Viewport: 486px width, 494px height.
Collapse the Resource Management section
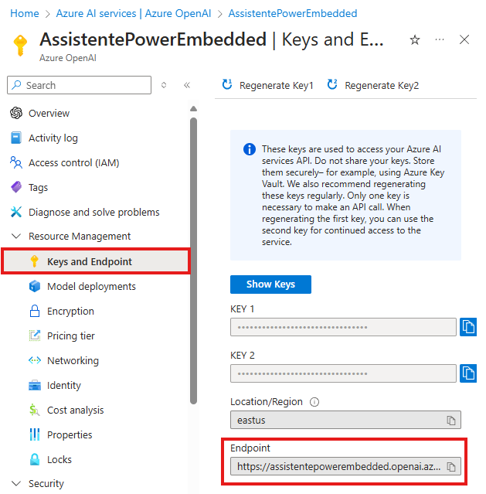click(16, 237)
